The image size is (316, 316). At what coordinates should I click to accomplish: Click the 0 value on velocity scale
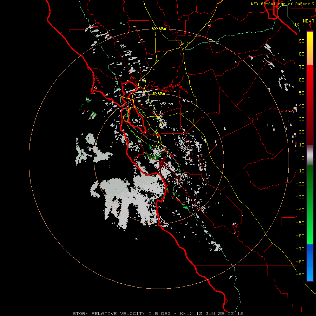[303, 158]
